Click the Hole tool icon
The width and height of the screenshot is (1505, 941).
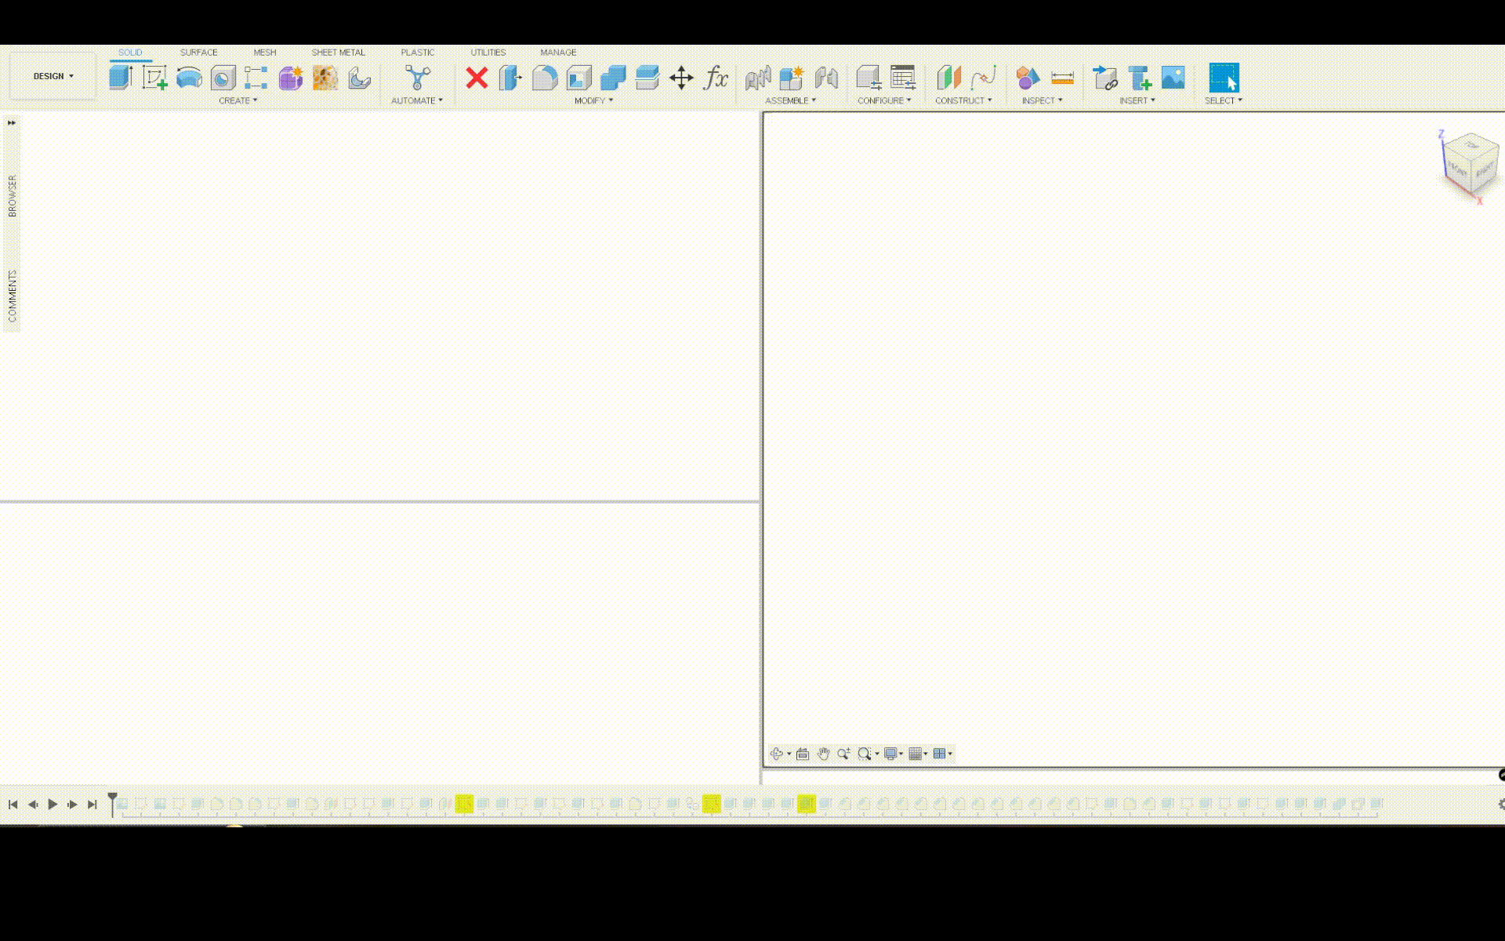pyautogui.click(x=223, y=78)
